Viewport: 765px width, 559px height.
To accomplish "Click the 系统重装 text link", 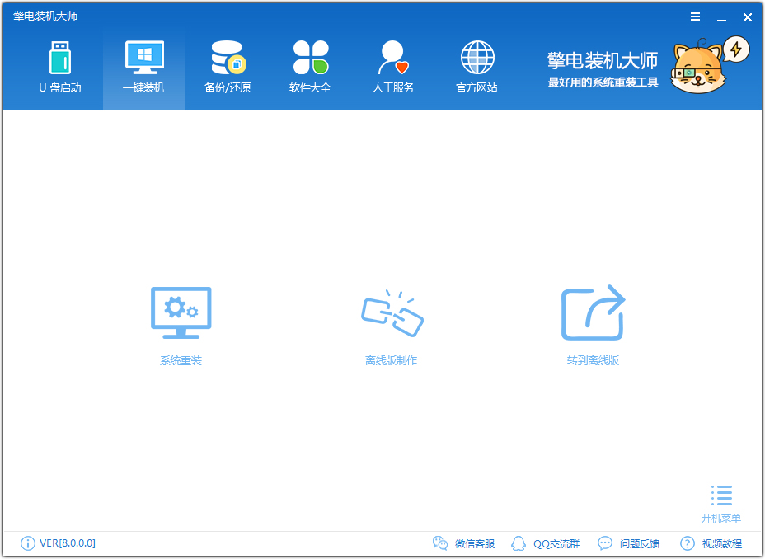I will tap(181, 360).
